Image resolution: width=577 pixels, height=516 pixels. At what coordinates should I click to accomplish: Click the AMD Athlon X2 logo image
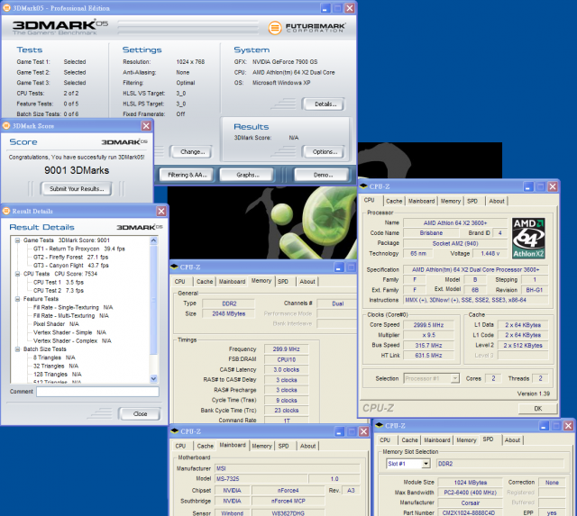click(528, 238)
